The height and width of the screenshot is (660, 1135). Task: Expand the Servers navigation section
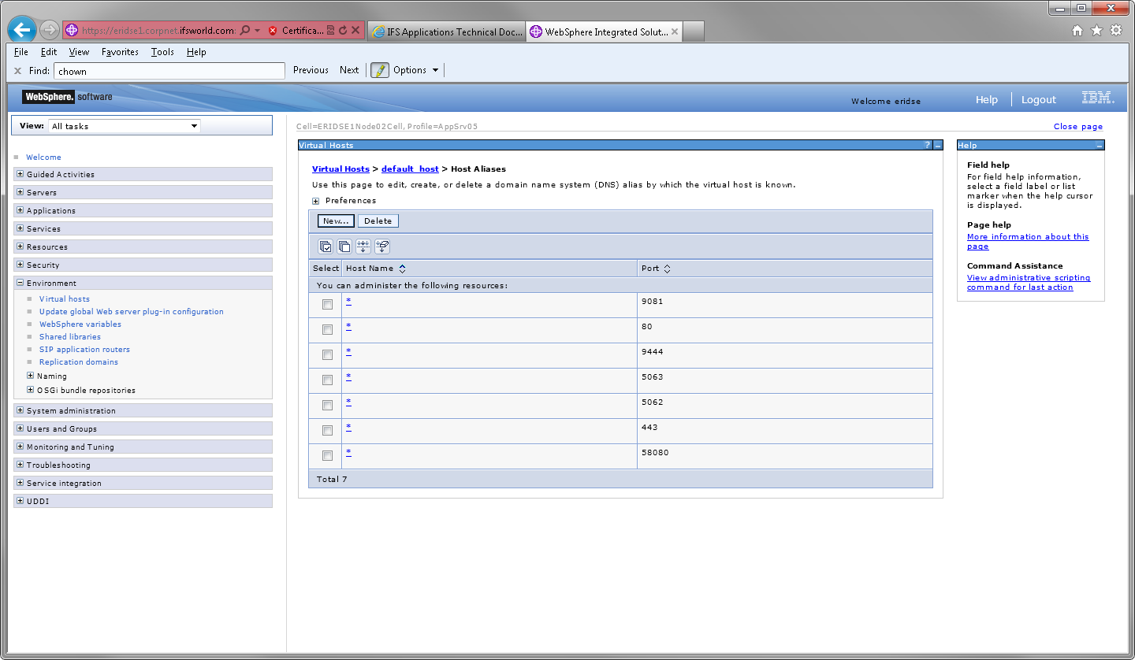pyautogui.click(x=19, y=192)
